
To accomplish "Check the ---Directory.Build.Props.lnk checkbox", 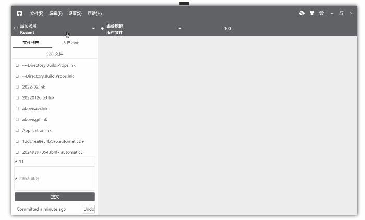I will [x=17, y=65].
